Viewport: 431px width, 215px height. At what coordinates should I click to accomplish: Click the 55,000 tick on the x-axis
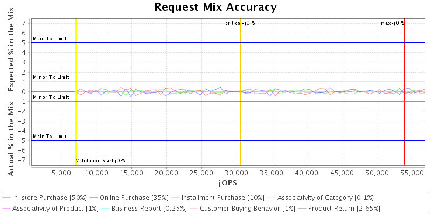412,173
